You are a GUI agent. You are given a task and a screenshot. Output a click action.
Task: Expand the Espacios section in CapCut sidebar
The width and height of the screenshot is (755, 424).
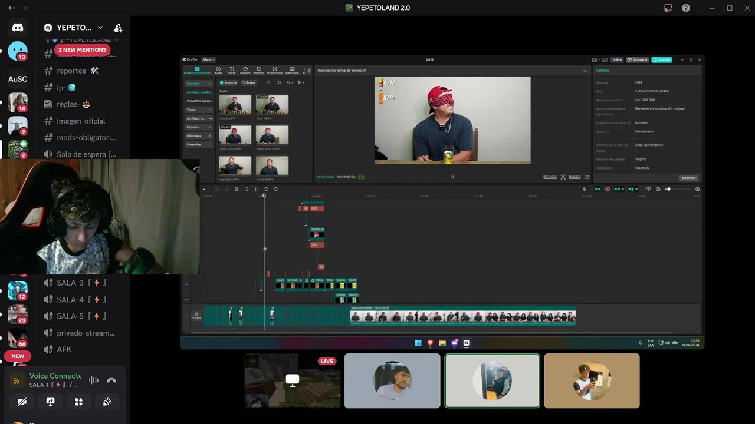[198, 127]
